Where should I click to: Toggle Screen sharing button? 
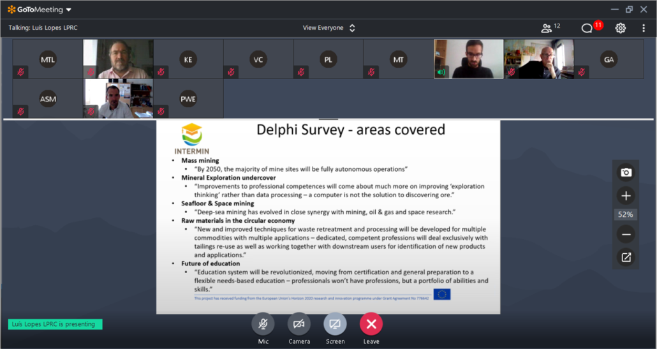point(335,324)
